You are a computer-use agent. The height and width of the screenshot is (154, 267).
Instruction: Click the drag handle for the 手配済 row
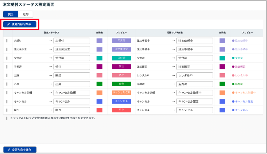point(6,67)
